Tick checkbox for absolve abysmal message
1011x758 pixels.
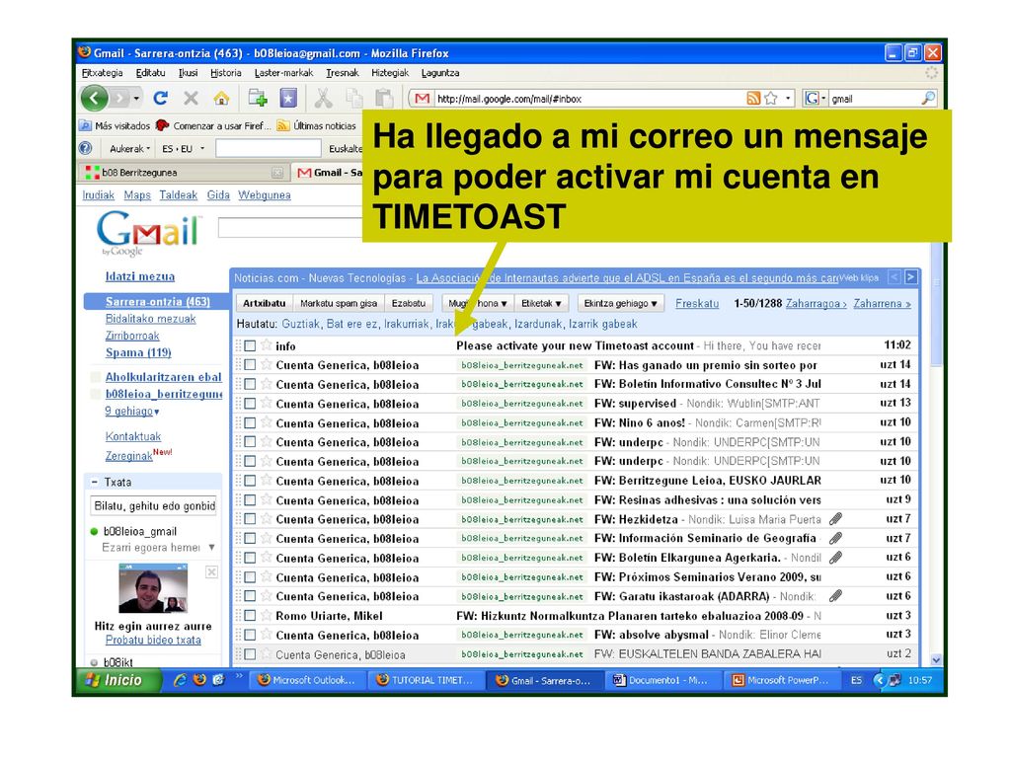pyautogui.click(x=250, y=635)
